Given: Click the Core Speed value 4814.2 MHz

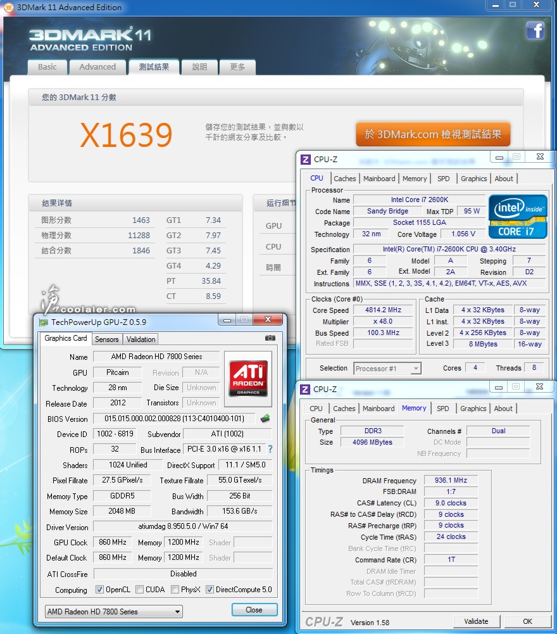Looking at the screenshot, I should (x=383, y=310).
